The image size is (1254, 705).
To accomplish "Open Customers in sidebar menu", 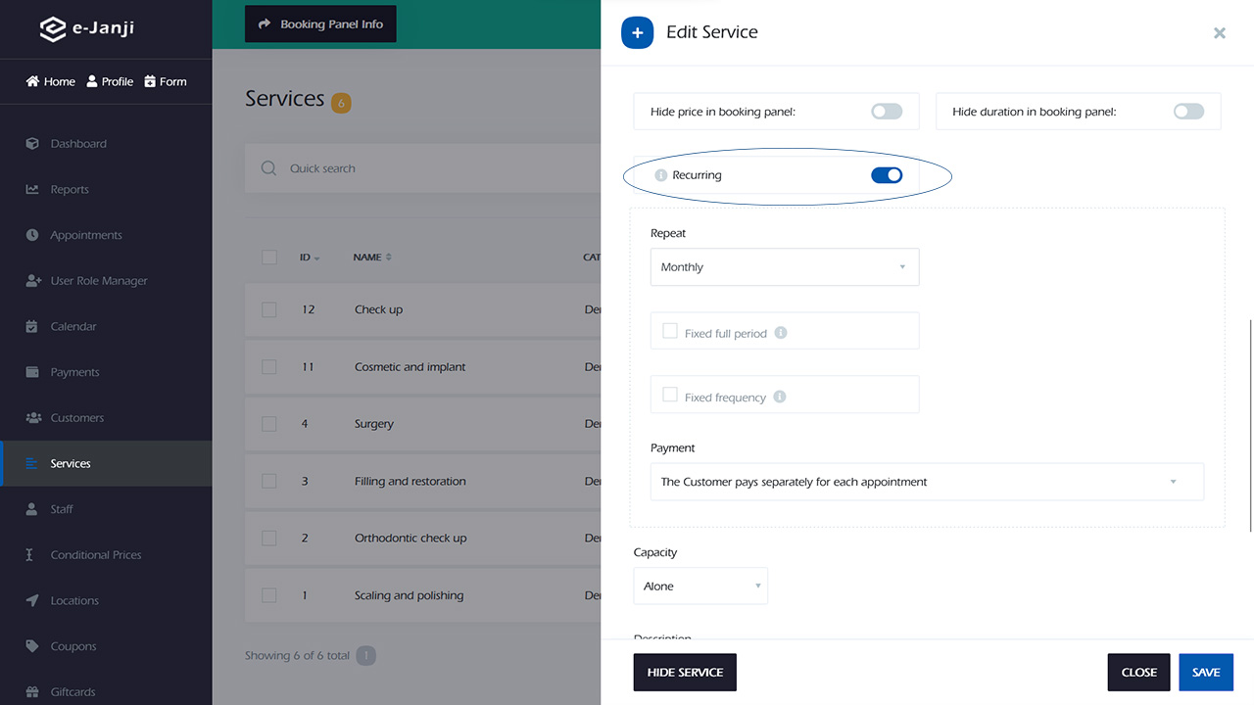I will point(76,418).
